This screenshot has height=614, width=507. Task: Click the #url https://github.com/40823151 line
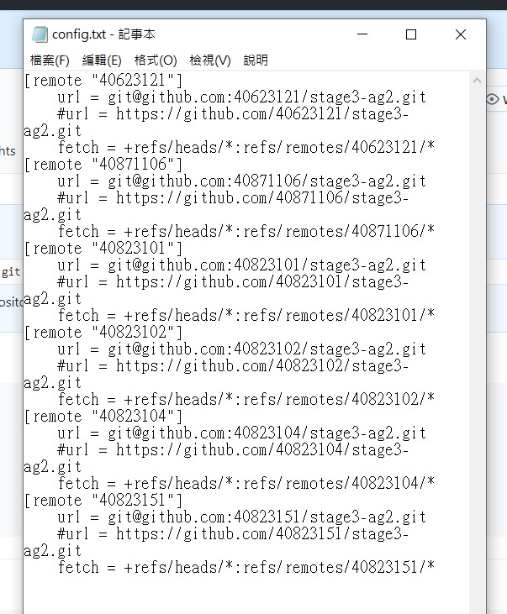coord(233,533)
